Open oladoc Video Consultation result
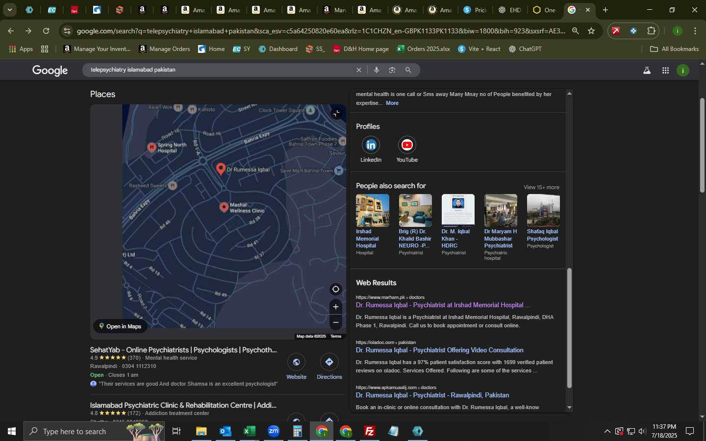This screenshot has width=706, height=441. pyautogui.click(x=439, y=350)
